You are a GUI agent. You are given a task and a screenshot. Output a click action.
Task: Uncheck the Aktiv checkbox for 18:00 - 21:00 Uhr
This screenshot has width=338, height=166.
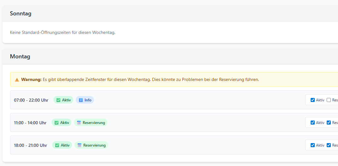click(313, 145)
